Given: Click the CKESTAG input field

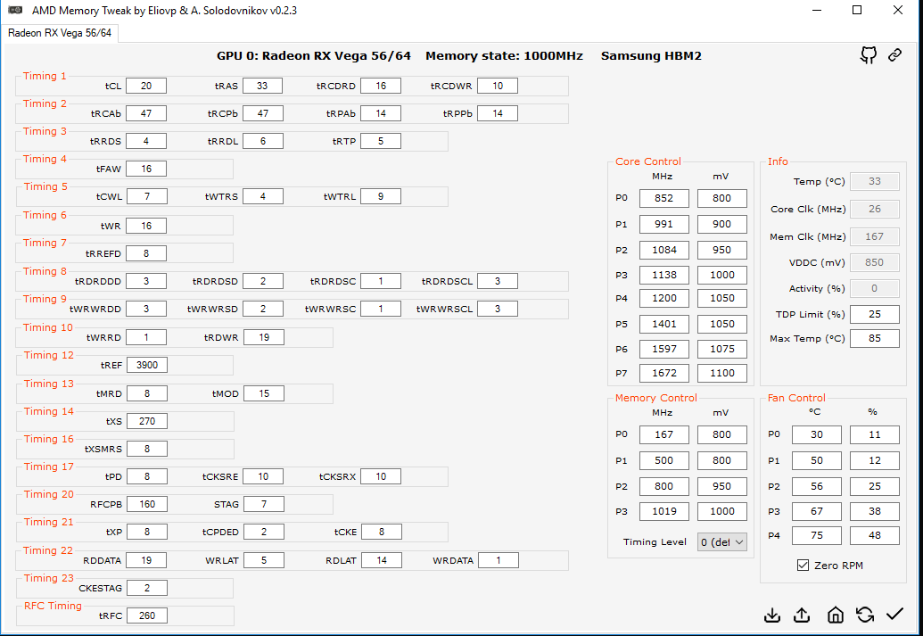Looking at the screenshot, I should [x=146, y=589].
